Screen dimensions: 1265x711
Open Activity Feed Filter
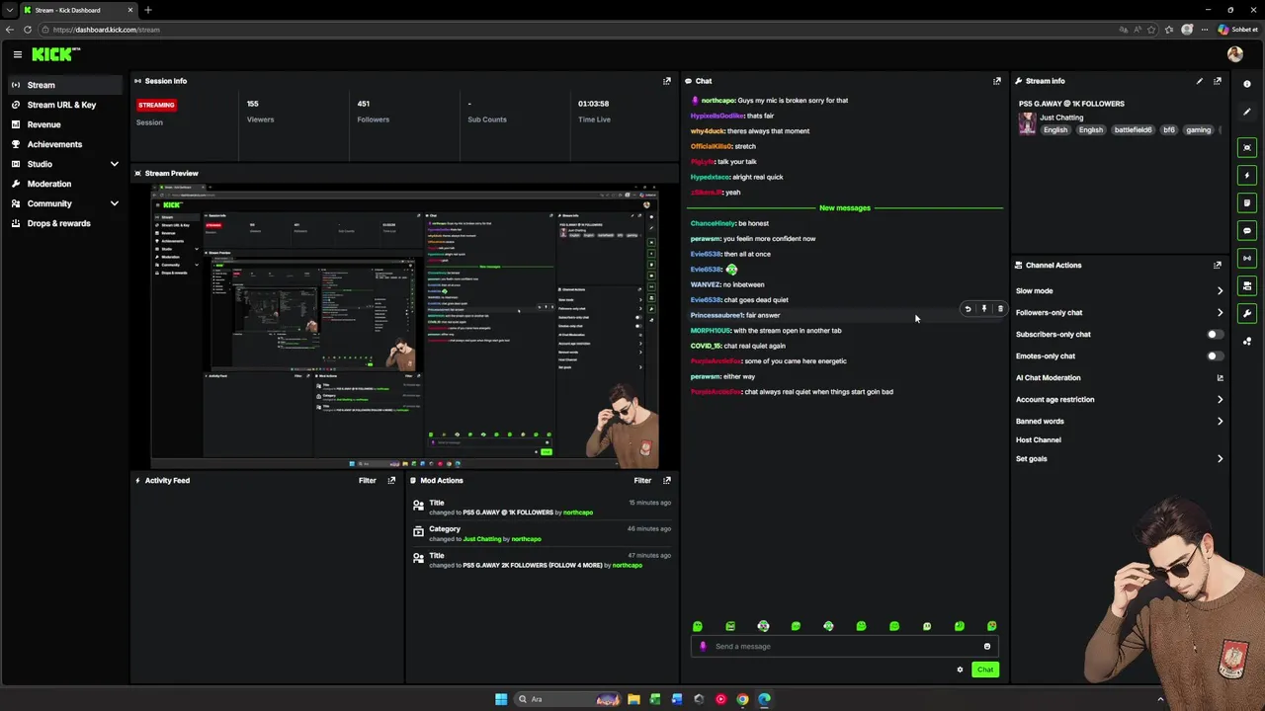click(367, 480)
